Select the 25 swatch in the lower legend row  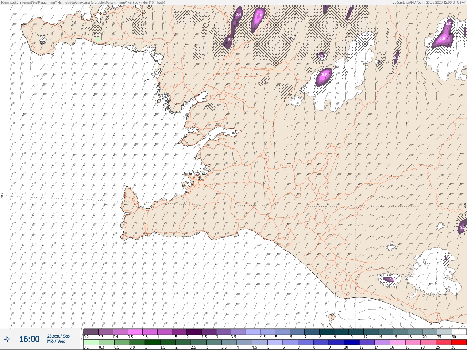pyautogui.click(x=444, y=342)
